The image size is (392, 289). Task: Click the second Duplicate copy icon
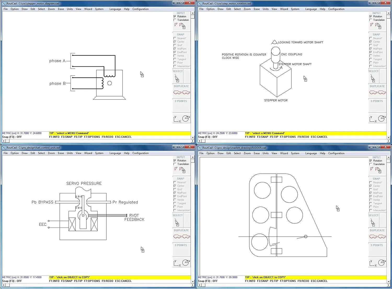pyautogui.click(x=186, y=92)
